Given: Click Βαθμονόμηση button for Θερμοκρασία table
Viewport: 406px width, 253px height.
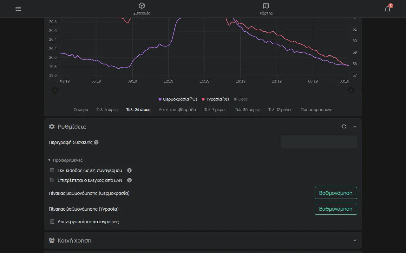Looking at the screenshot, I should (336, 193).
